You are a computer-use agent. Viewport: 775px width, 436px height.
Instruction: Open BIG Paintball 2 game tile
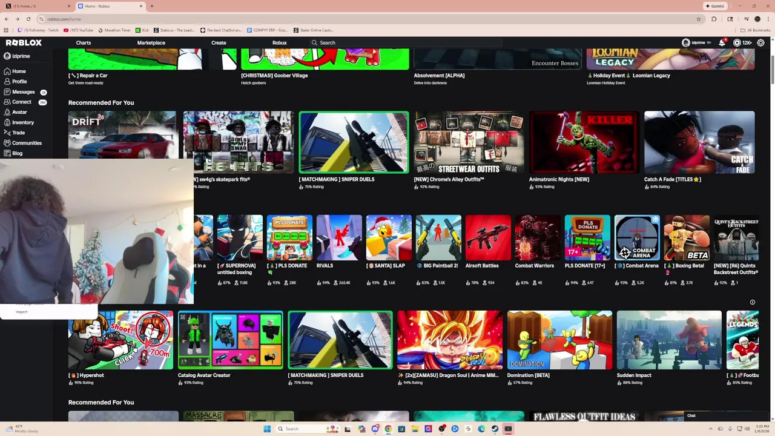point(438,237)
